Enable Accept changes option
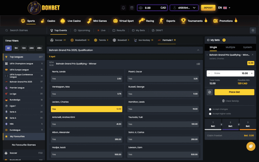This screenshot has height=162, width=259. click(210, 109)
